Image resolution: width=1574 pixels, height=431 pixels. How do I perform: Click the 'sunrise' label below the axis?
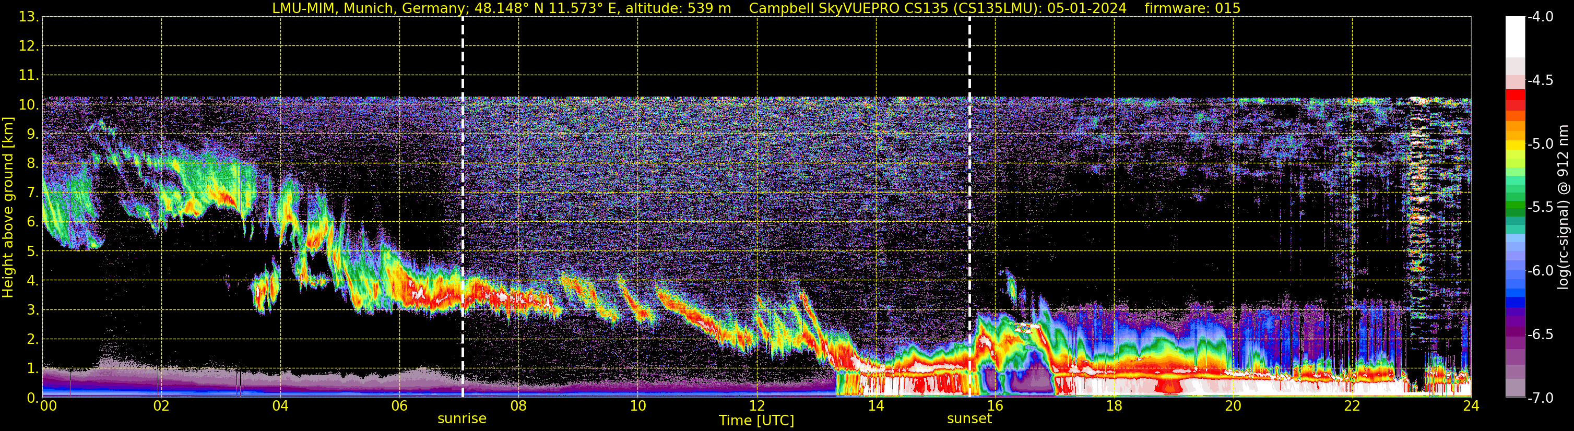(462, 419)
